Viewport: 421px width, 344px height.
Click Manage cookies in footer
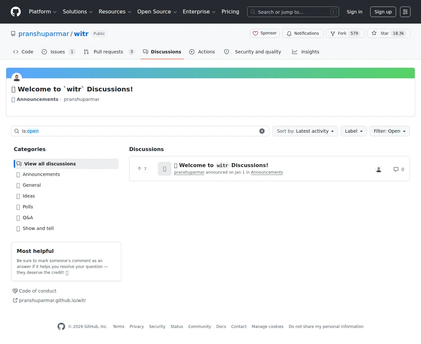click(268, 327)
